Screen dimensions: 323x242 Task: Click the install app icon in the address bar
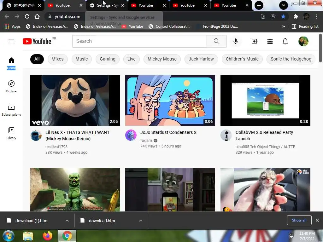(263, 16)
